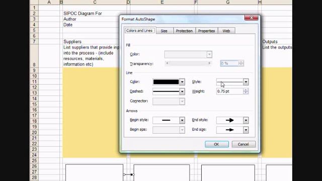
Task: Switch to the Size tab
Action: point(164,31)
